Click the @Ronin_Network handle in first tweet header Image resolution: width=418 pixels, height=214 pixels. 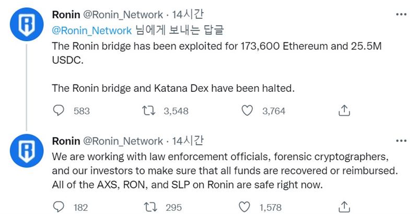tap(123, 15)
